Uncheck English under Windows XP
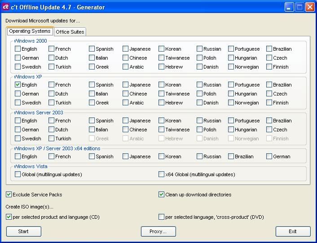 click(x=18, y=85)
